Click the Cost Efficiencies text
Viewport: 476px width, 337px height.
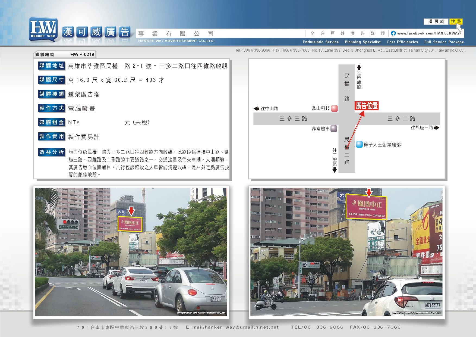(x=402, y=42)
